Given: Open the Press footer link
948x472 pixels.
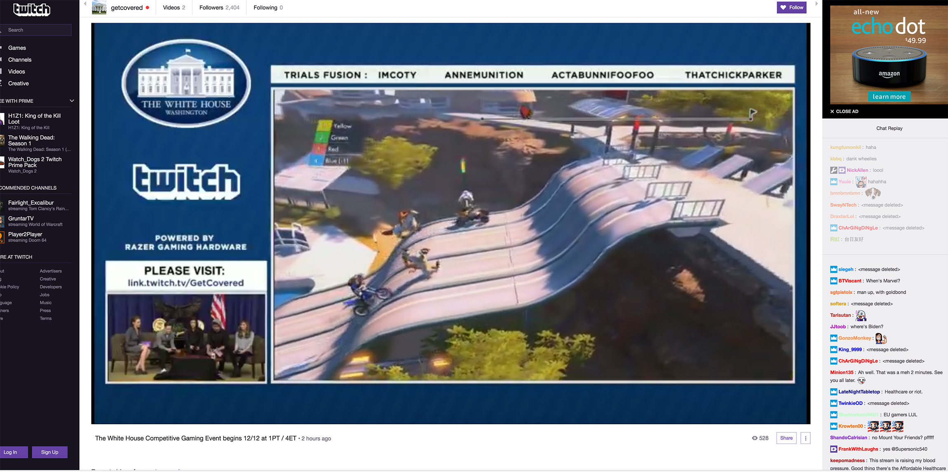Looking at the screenshot, I should (x=45, y=311).
